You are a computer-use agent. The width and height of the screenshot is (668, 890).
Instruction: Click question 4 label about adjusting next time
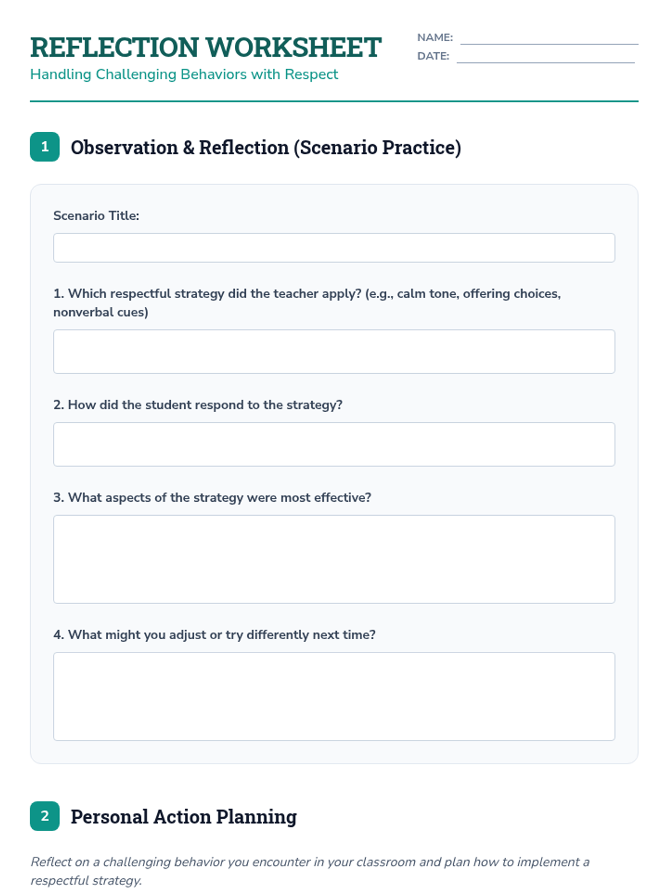(x=214, y=635)
